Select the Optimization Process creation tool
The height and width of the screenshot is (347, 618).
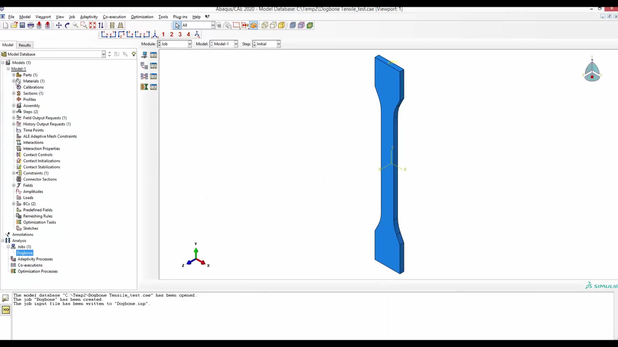click(x=144, y=87)
